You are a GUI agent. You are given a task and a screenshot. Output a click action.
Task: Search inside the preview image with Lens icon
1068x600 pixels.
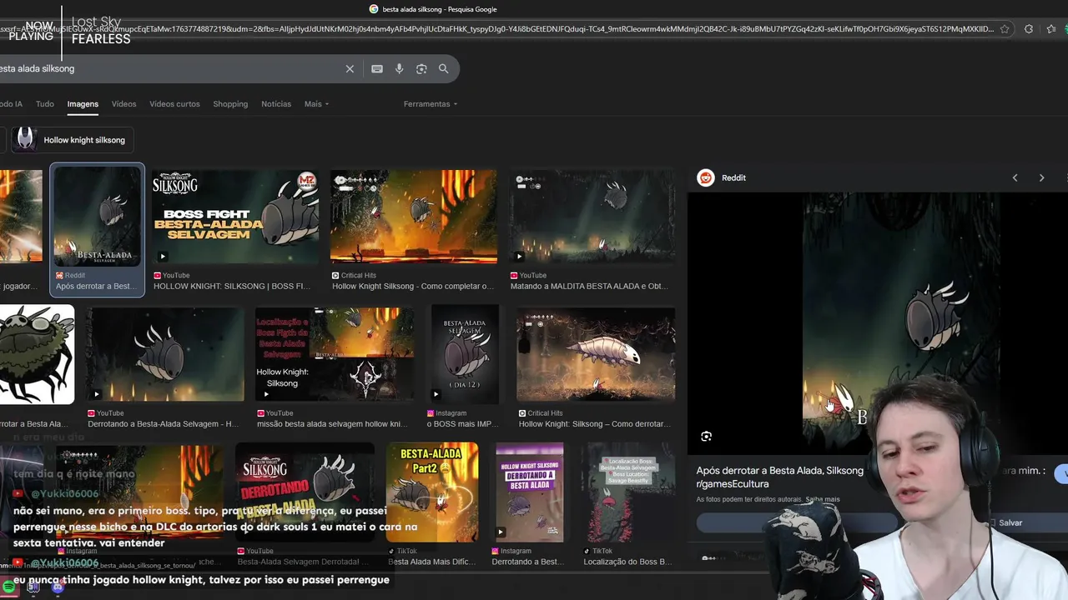[707, 437]
